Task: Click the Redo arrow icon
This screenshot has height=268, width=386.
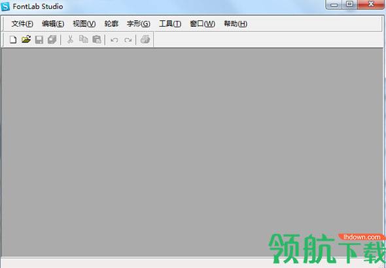Action: tap(128, 40)
